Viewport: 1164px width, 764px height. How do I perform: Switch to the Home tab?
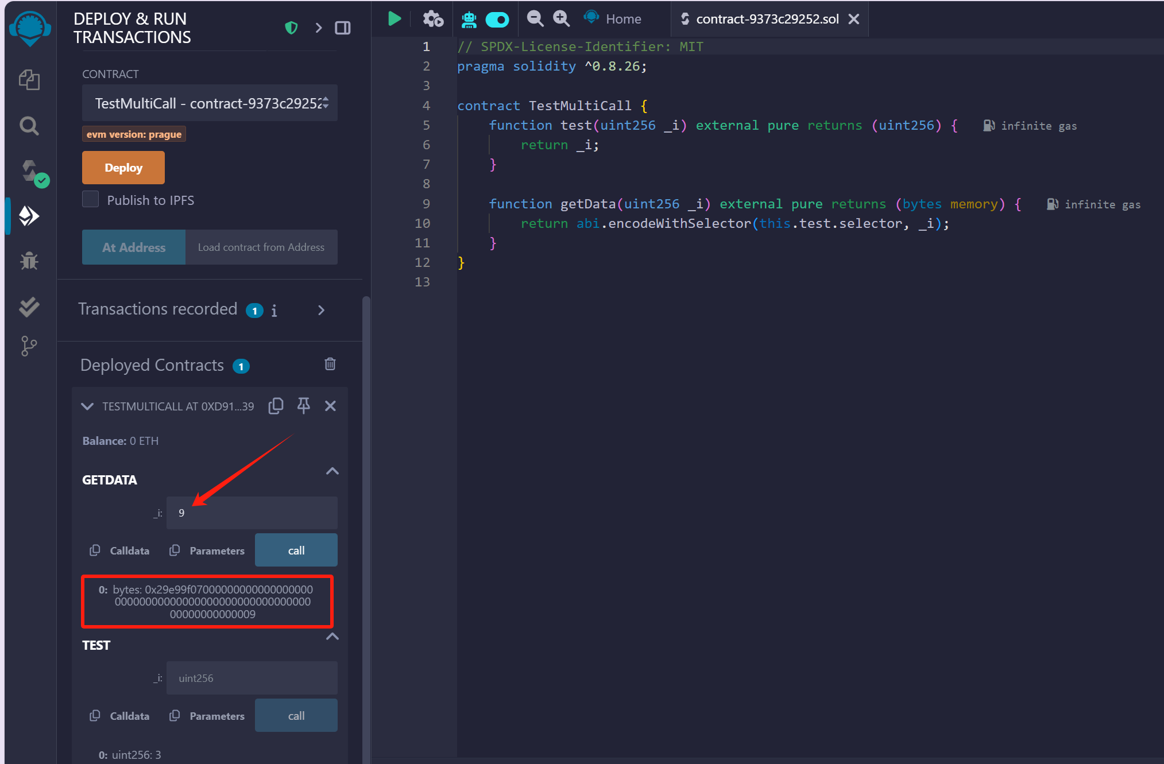pos(613,19)
